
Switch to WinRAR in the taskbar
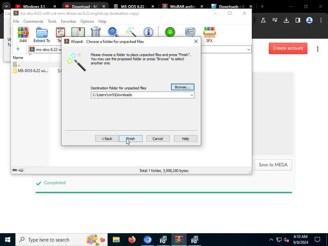coord(179,240)
